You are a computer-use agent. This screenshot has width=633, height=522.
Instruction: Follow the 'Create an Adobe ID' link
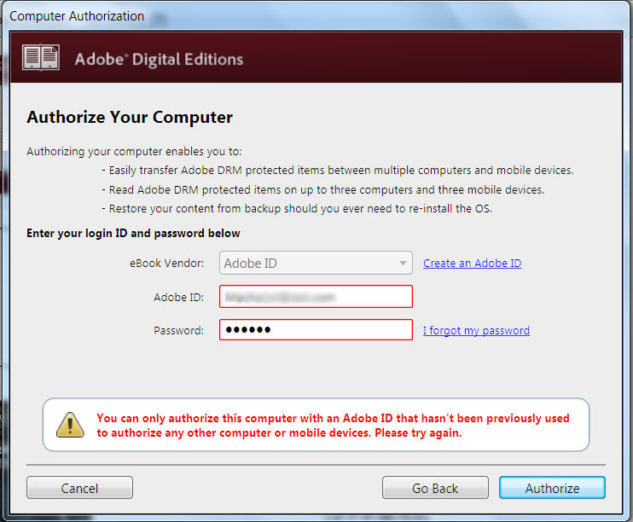pos(472,264)
